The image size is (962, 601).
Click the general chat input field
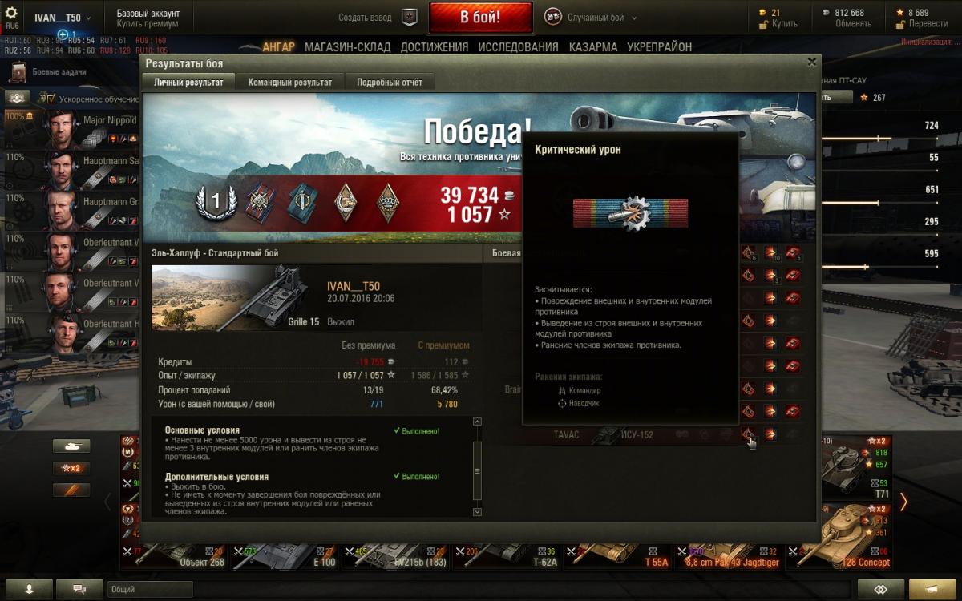click(x=150, y=589)
